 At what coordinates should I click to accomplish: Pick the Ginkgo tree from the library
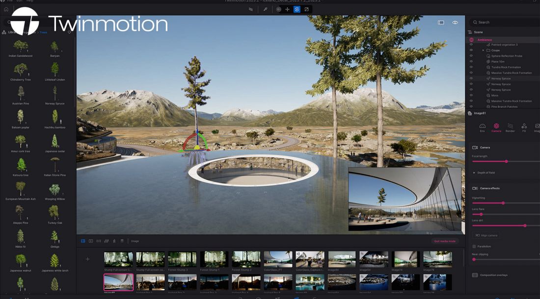click(x=55, y=240)
